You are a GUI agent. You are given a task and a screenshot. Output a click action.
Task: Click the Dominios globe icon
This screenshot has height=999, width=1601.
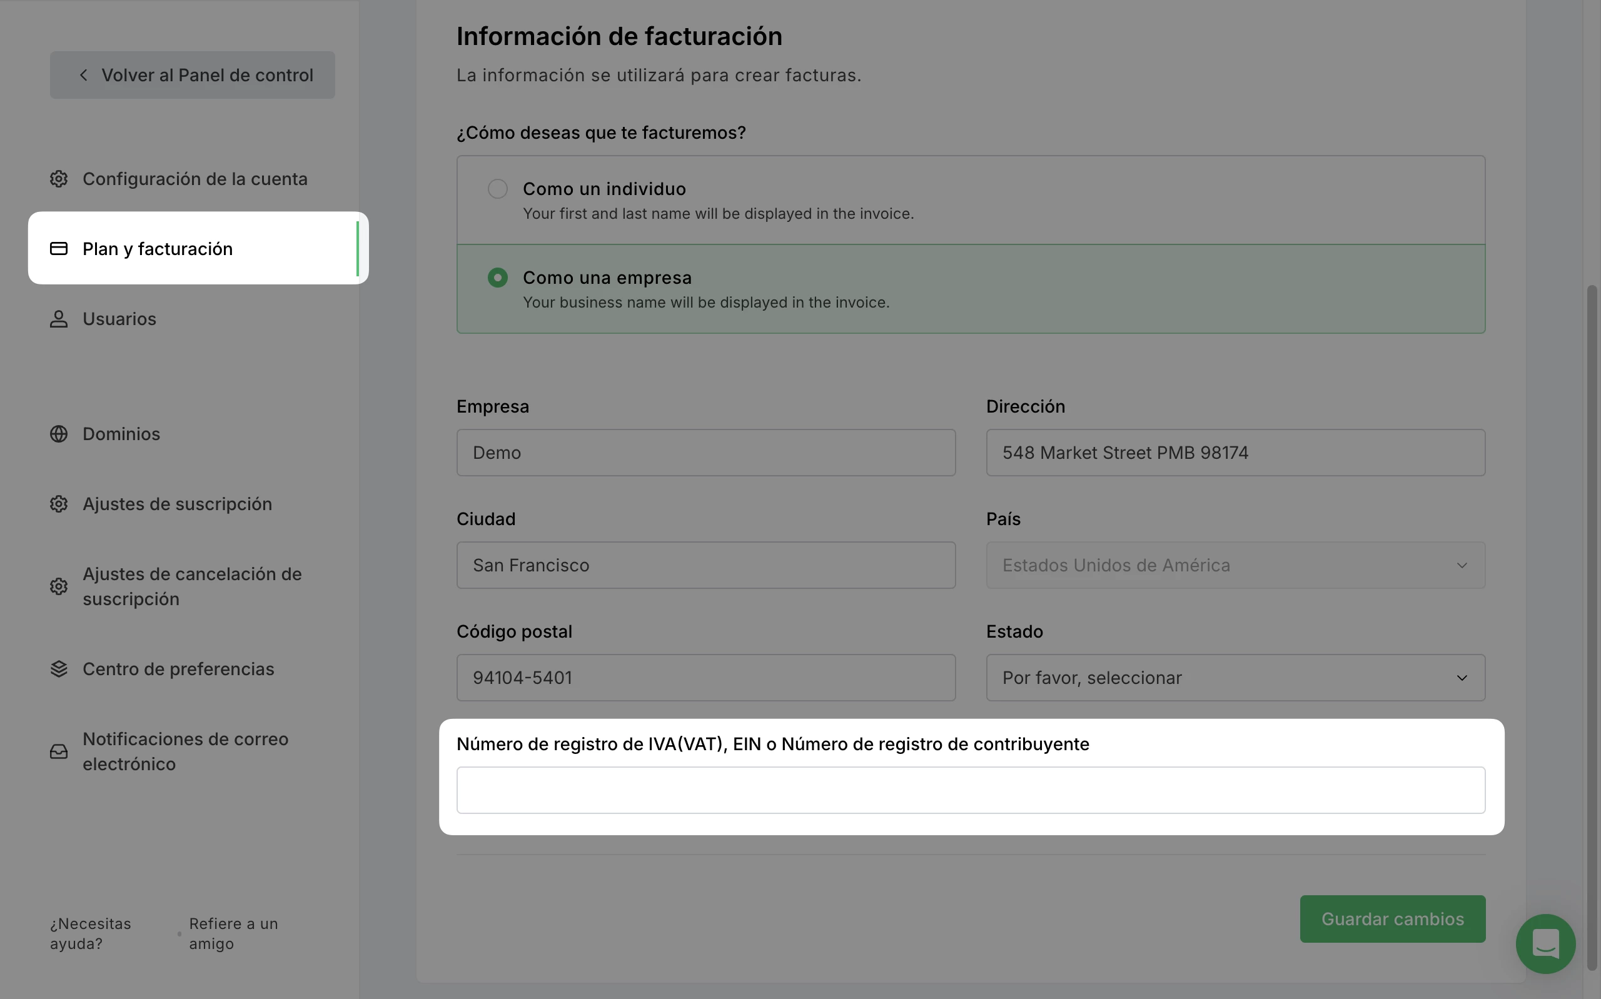pos(59,434)
